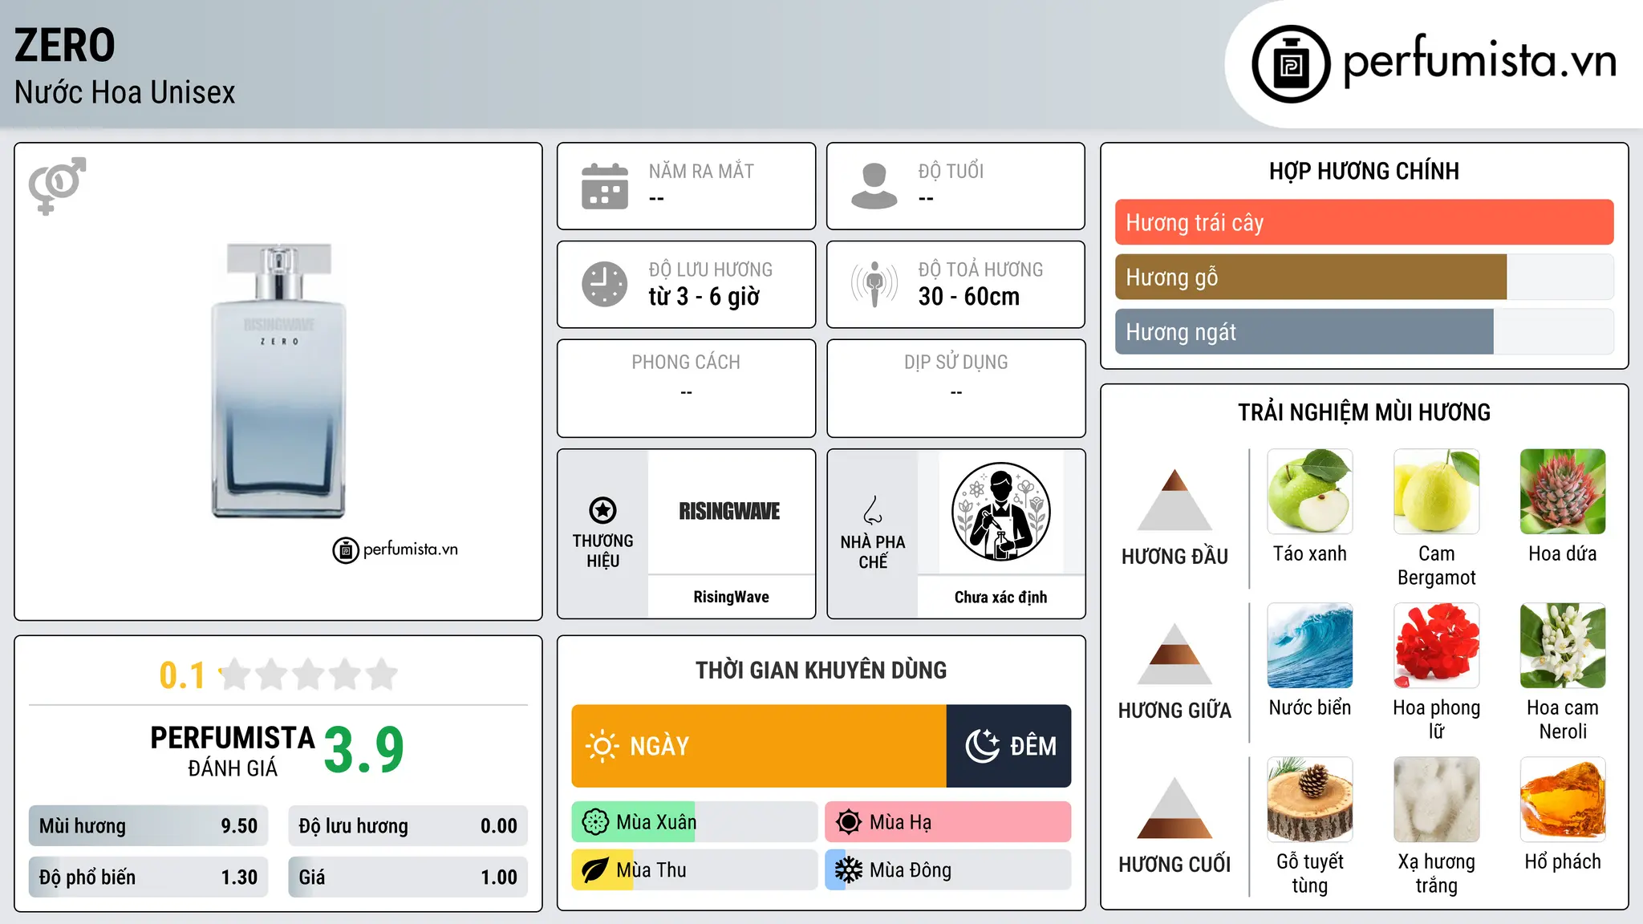The width and height of the screenshot is (1643, 924).
Task: Click the longevity value từ 3 - 6 giờ
Action: 704,297
